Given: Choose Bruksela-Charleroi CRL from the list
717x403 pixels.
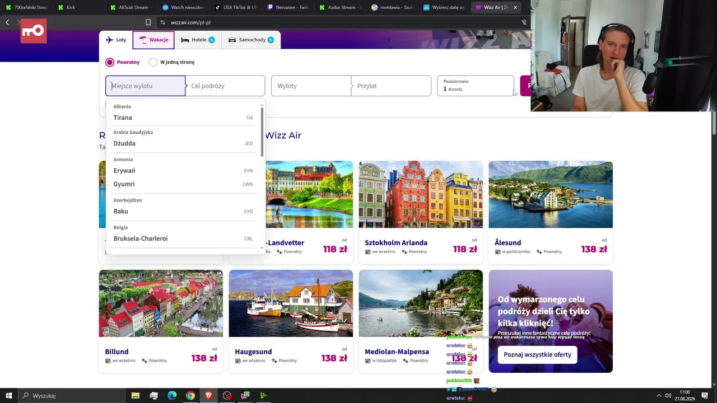Looking at the screenshot, I should [x=183, y=238].
